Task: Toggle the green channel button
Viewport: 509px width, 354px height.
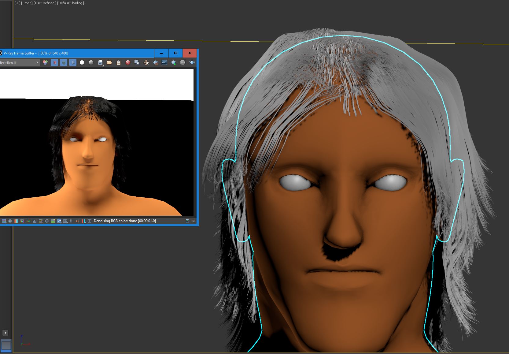Action: (64, 62)
